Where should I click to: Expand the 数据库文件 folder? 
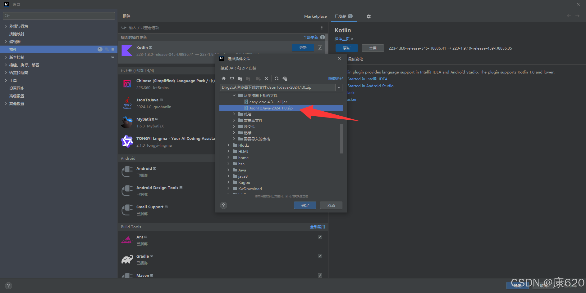(x=234, y=120)
